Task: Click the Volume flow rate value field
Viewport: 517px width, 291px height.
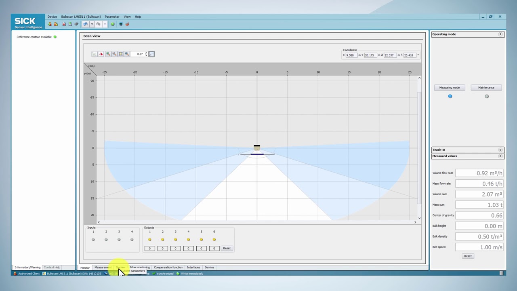Action: tap(479, 173)
